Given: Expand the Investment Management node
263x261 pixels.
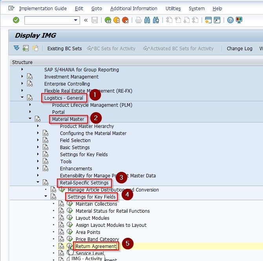Looking at the screenshot, I should coord(22,76).
